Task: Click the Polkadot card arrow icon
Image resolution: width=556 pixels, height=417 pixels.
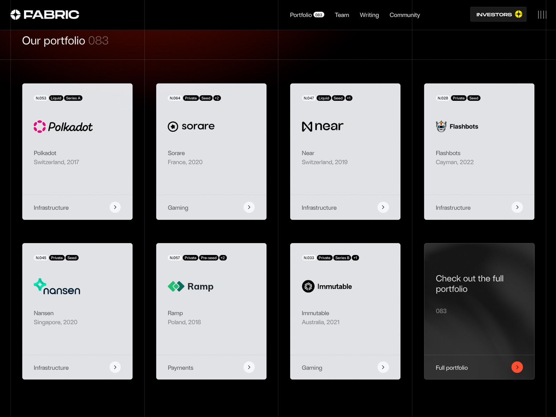Action: (x=115, y=207)
